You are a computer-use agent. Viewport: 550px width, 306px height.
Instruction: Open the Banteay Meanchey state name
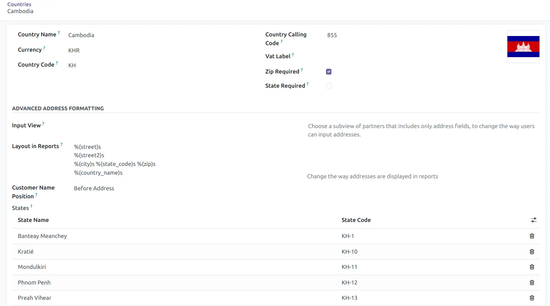pos(42,236)
